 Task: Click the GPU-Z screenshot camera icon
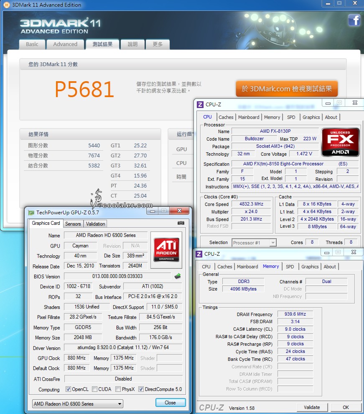point(181,223)
